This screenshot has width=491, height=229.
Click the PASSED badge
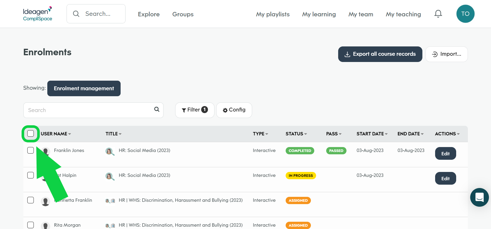click(x=336, y=151)
